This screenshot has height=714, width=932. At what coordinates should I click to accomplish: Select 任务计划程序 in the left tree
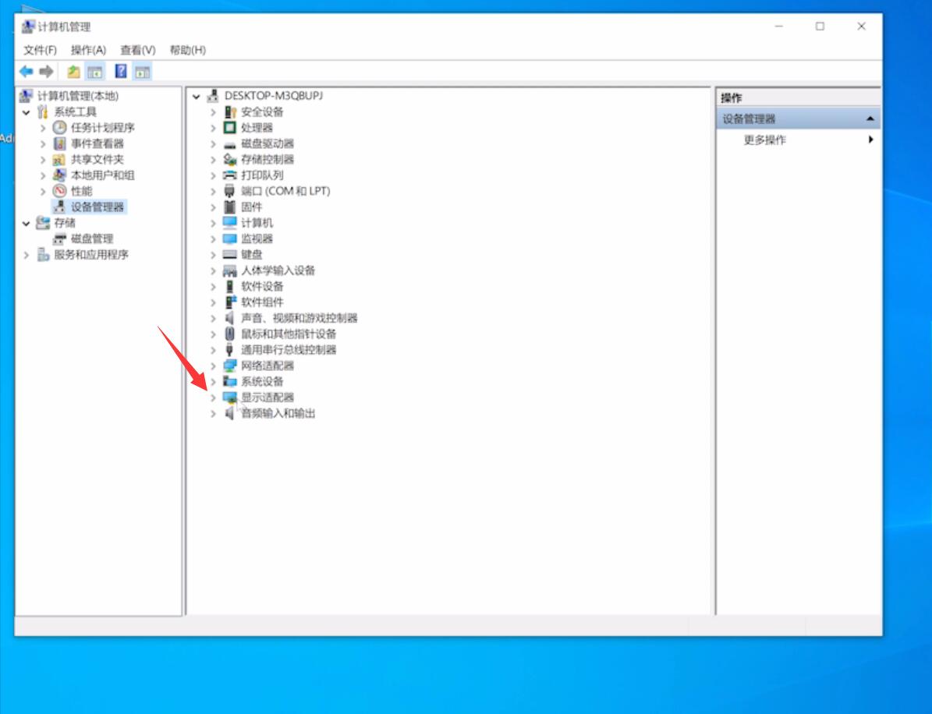tap(103, 128)
